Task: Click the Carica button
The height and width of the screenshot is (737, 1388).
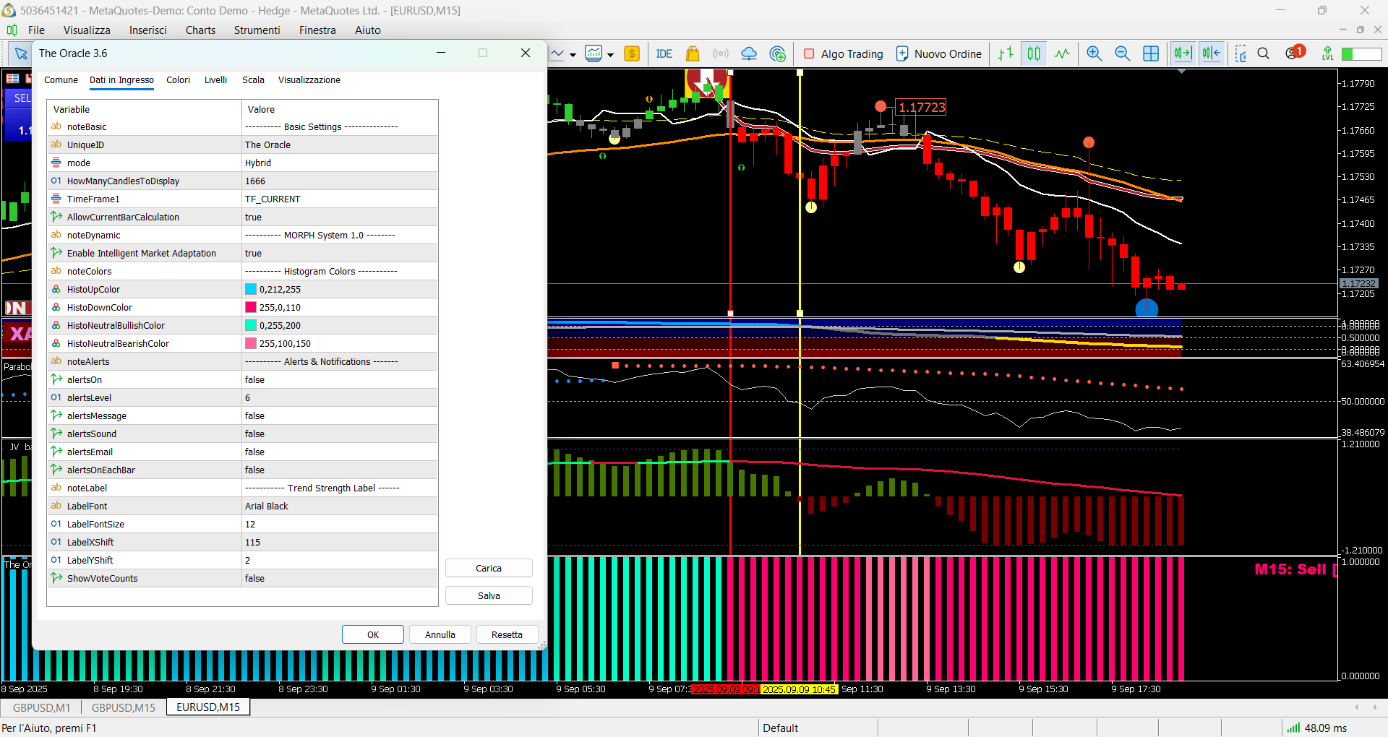Action: pyautogui.click(x=489, y=568)
